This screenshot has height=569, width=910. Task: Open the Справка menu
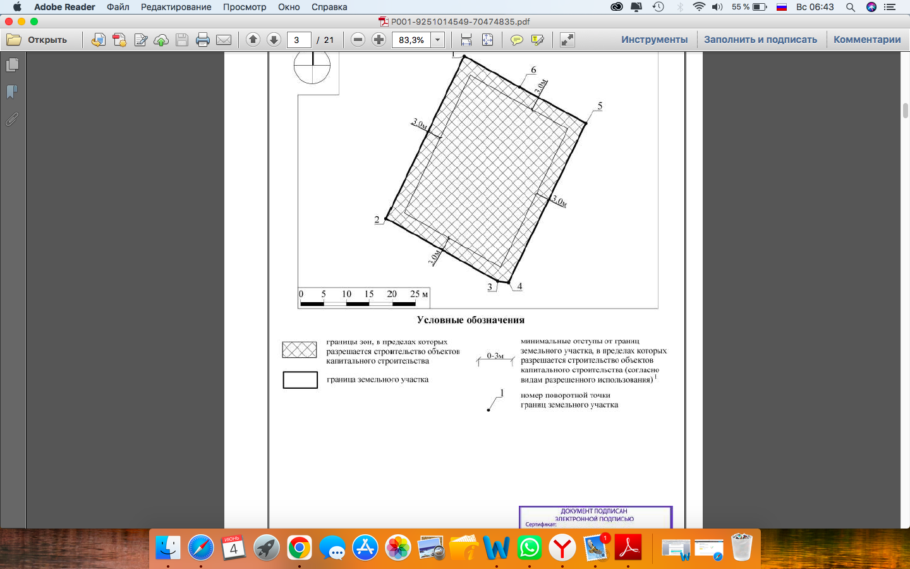[329, 7]
